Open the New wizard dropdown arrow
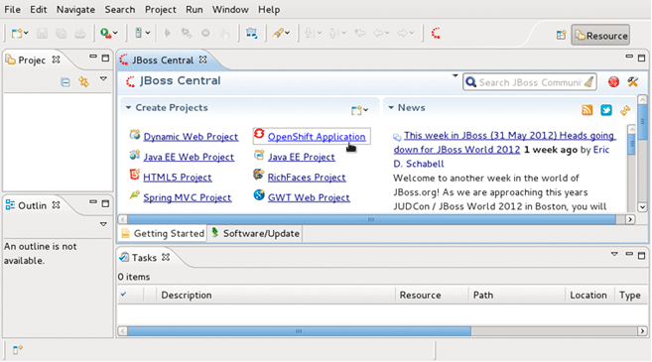The height and width of the screenshot is (362, 652). click(26, 33)
